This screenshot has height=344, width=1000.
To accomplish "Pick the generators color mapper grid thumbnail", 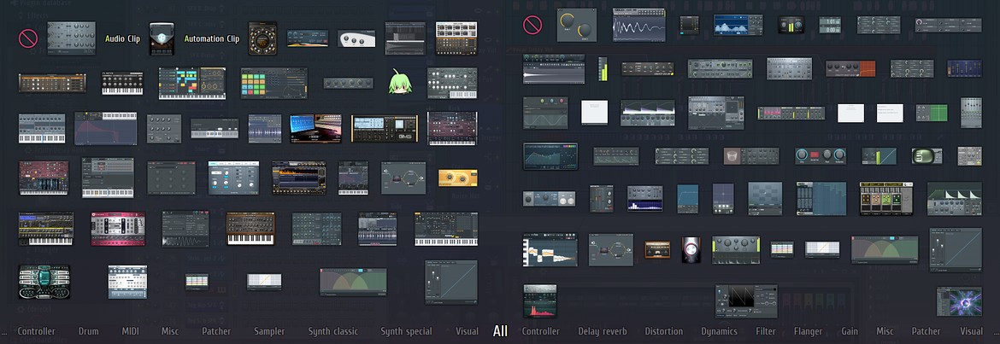I will click(197, 282).
